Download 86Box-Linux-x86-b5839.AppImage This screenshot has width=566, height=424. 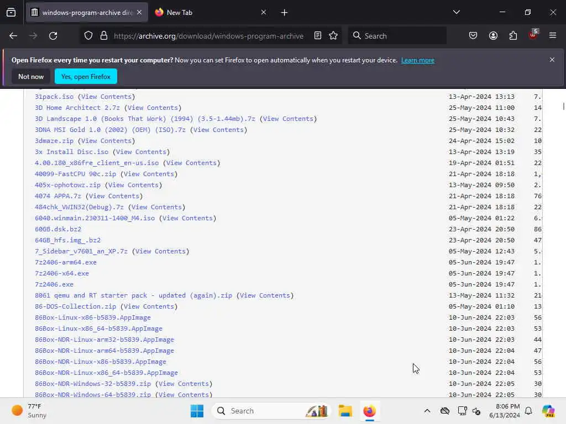93,317
